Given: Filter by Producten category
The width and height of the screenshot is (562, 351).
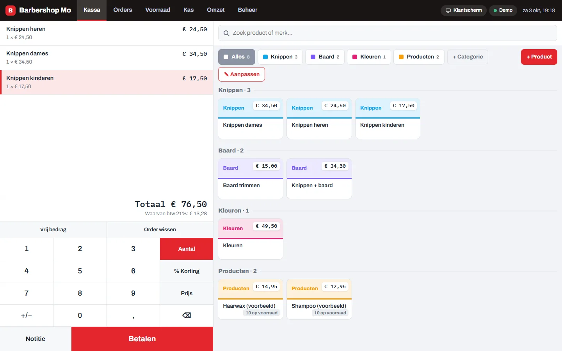Looking at the screenshot, I should point(419,57).
